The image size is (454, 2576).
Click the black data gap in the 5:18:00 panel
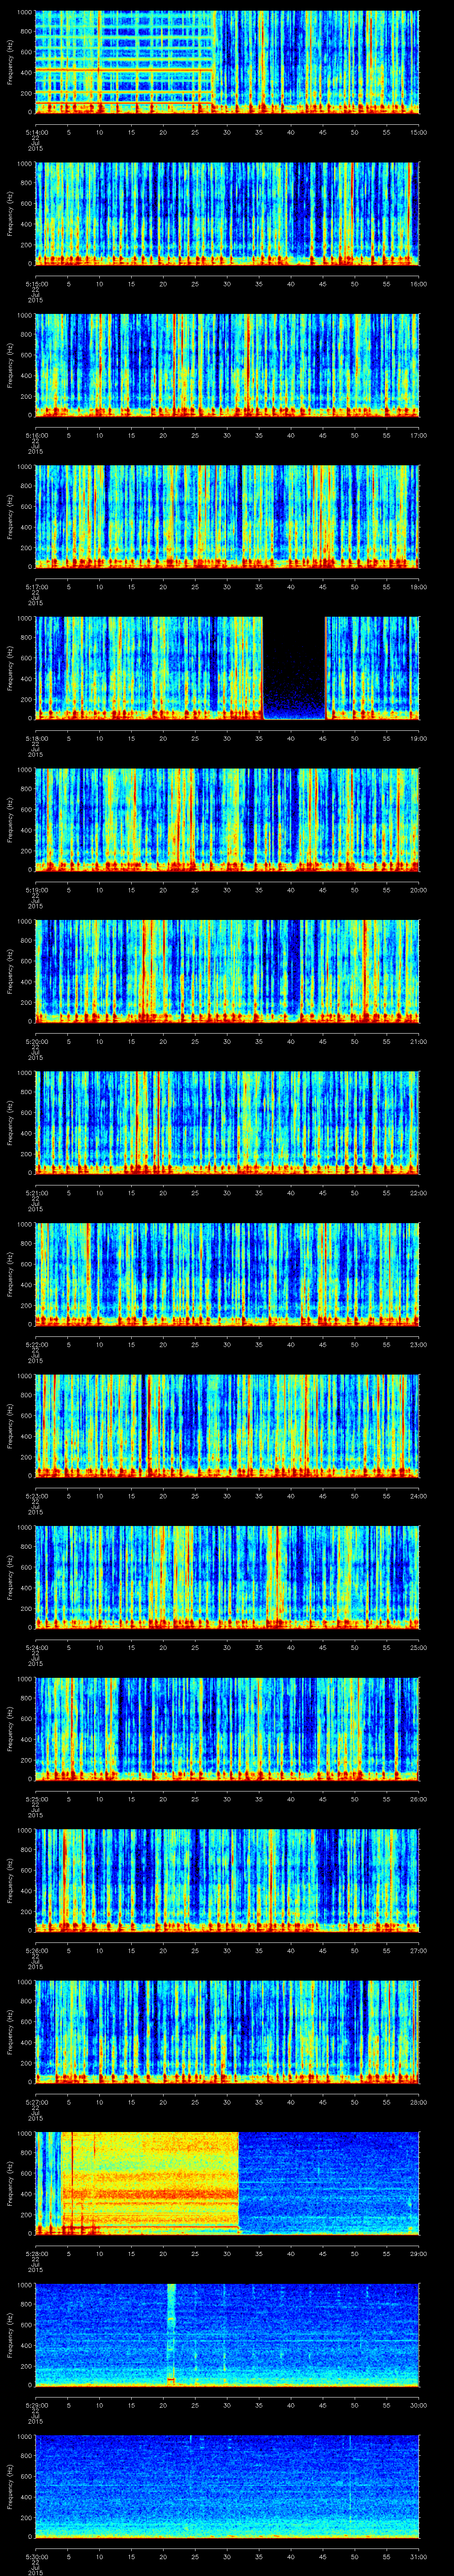294,668
